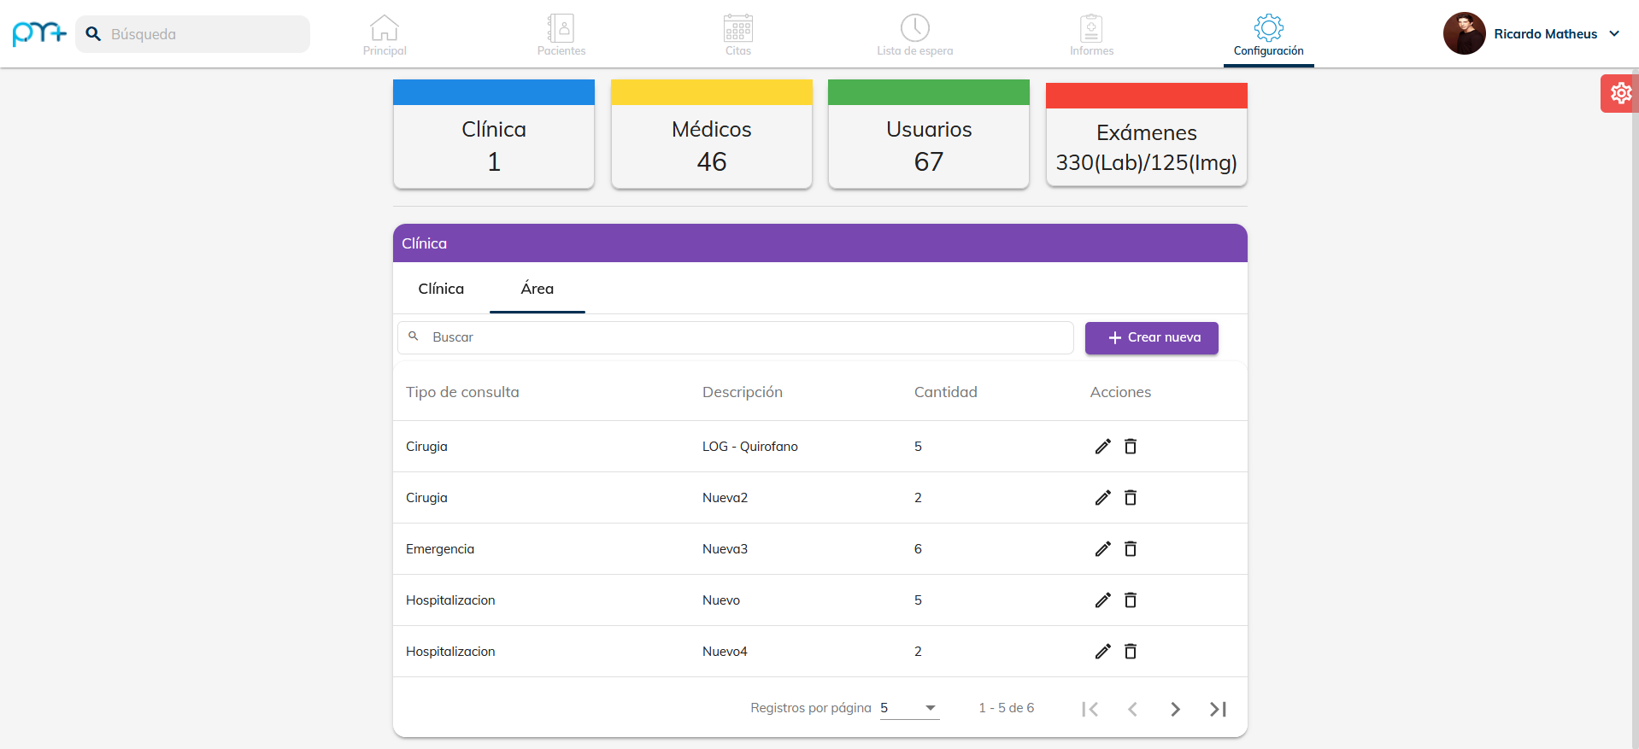The width and height of the screenshot is (1639, 749).
Task: Delete the Nuevo Hospitalizacion row
Action: [x=1131, y=600]
